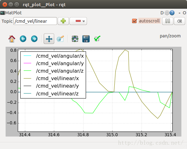Add the topic with the green plus button
187x149 pixels.
[63, 21]
